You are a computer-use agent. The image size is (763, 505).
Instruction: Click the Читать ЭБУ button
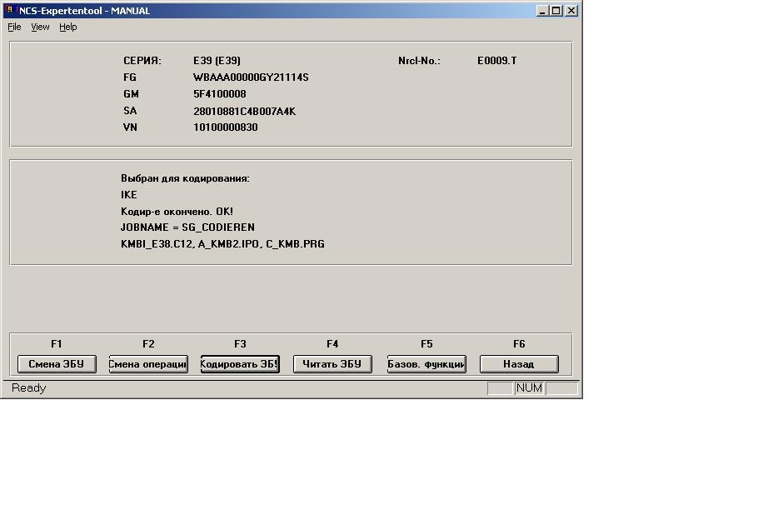(x=332, y=364)
